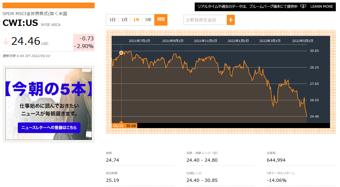Click the 2021年7月1日 axis label
This screenshot has width=340, height=187.
tap(140, 41)
